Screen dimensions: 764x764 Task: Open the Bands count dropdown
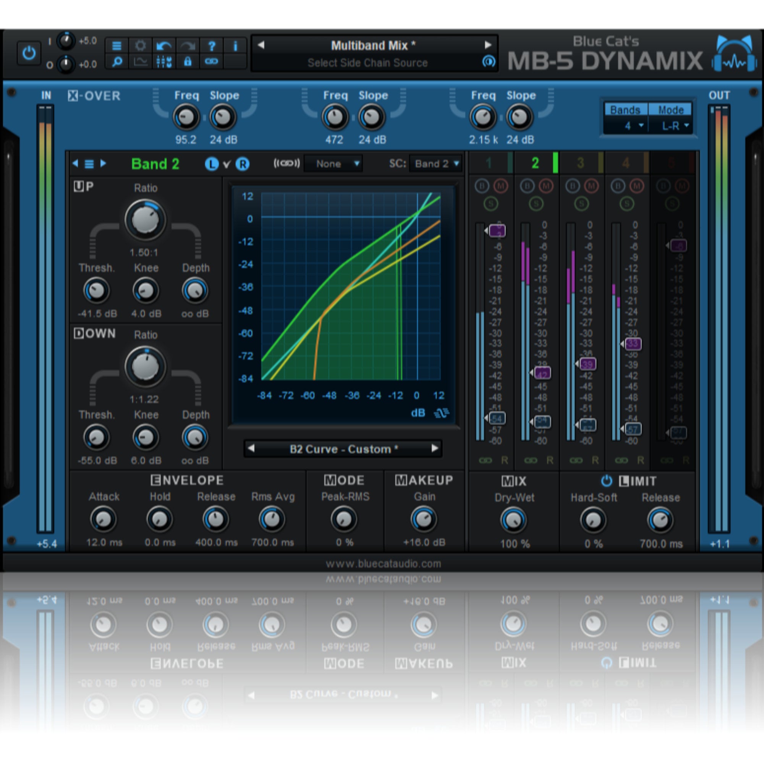(x=627, y=126)
